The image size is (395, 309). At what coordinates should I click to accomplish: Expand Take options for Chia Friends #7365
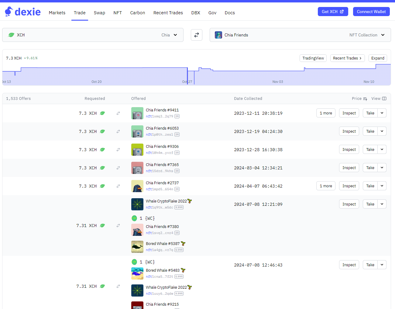[x=382, y=168]
